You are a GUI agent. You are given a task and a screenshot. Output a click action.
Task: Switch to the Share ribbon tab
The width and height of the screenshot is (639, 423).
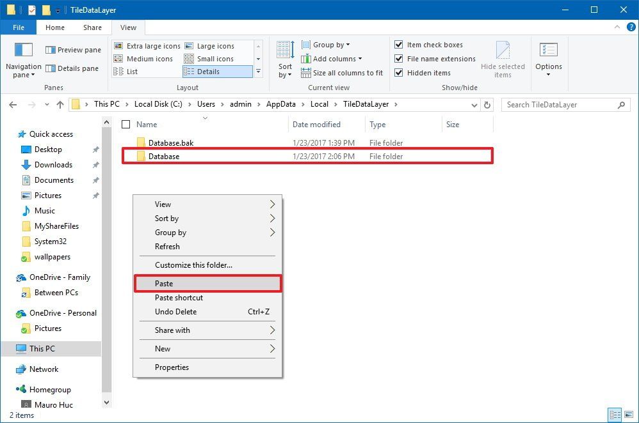pos(92,27)
